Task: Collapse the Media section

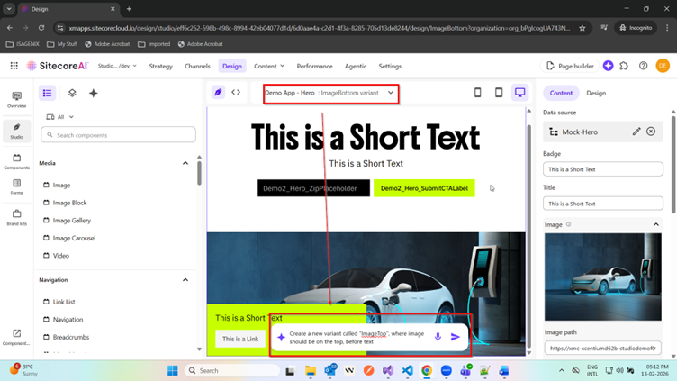Action: [x=185, y=163]
